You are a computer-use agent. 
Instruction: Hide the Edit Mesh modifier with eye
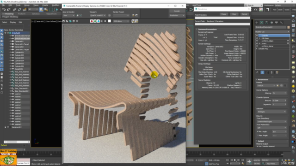(257, 38)
